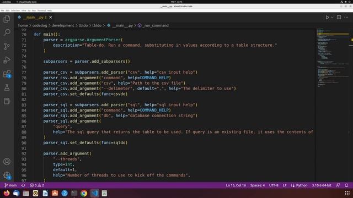Open the File menu
Screen dimensions: 353x198
2,10
